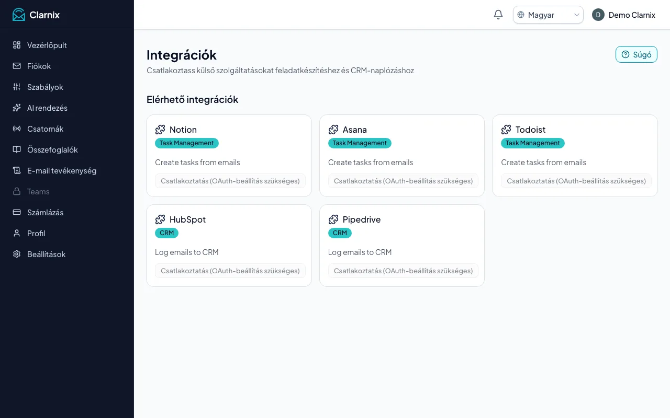
Task: Expand language list via chevron arrow
Action: click(577, 15)
